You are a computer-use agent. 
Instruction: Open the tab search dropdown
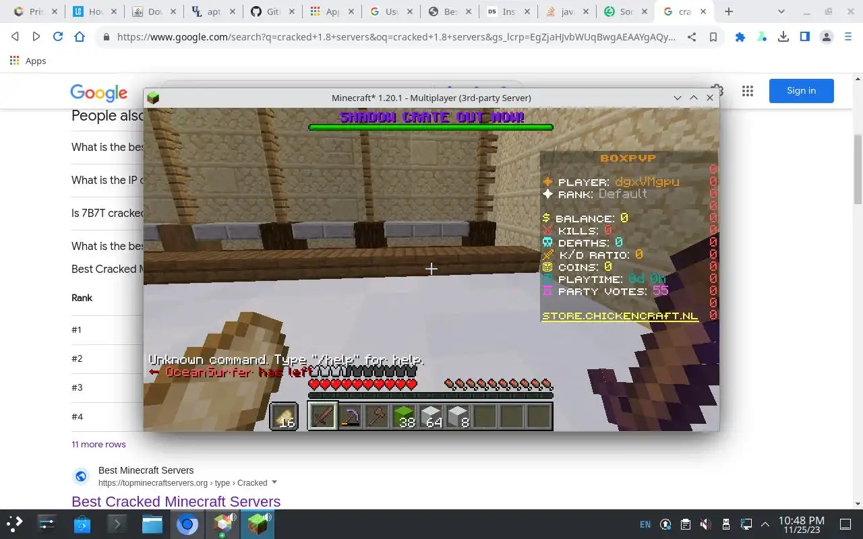coord(781,11)
